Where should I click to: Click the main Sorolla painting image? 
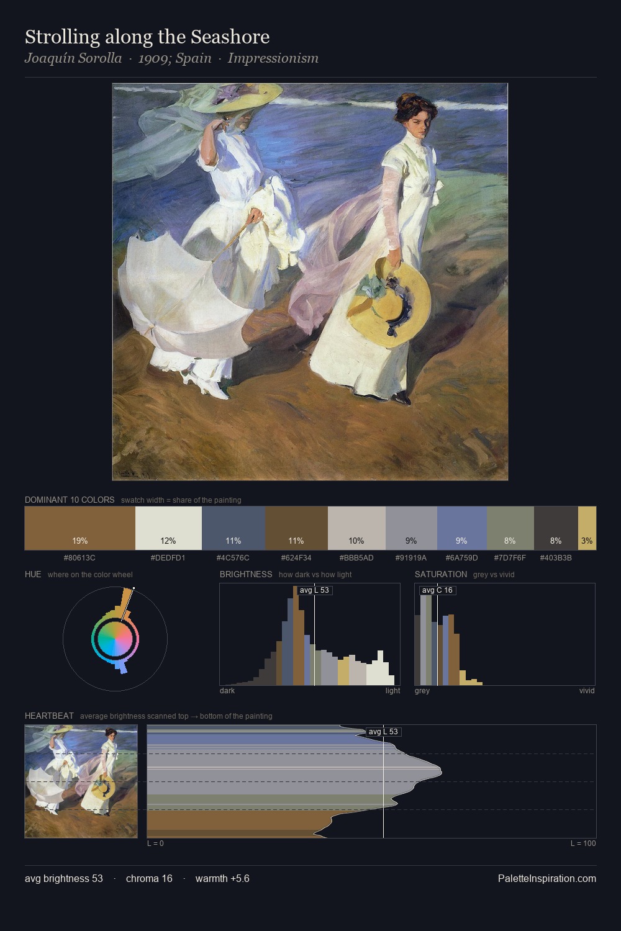(x=310, y=282)
